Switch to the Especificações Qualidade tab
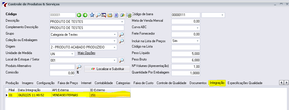Screen dimensions: 289x110 tap(245, 83)
